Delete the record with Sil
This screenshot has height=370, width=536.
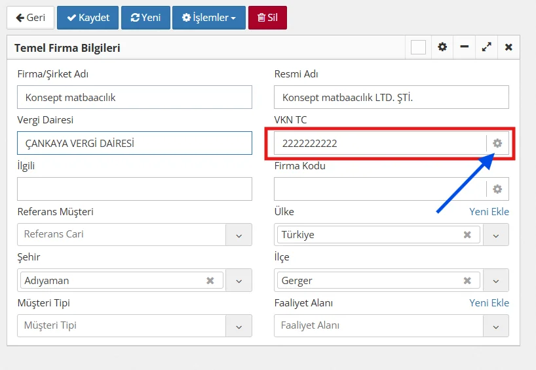coord(267,18)
